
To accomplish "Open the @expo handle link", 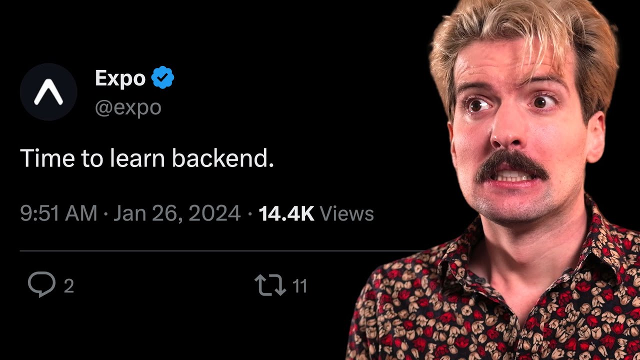I will click(128, 107).
